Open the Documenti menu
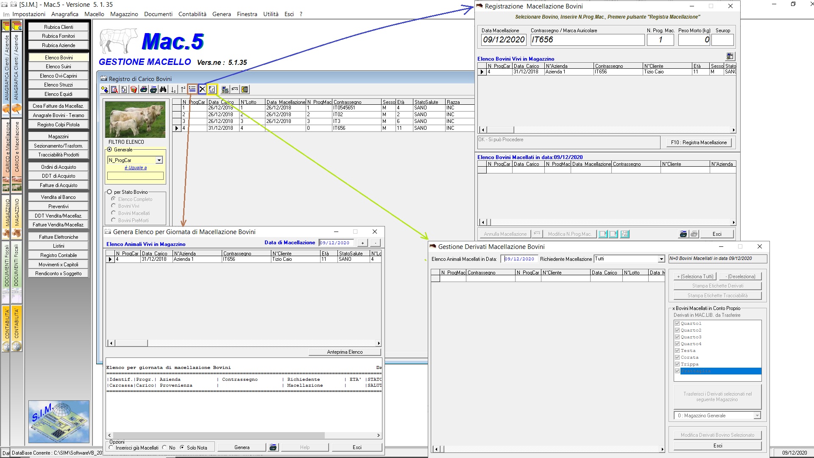The width and height of the screenshot is (814, 458). point(158,14)
